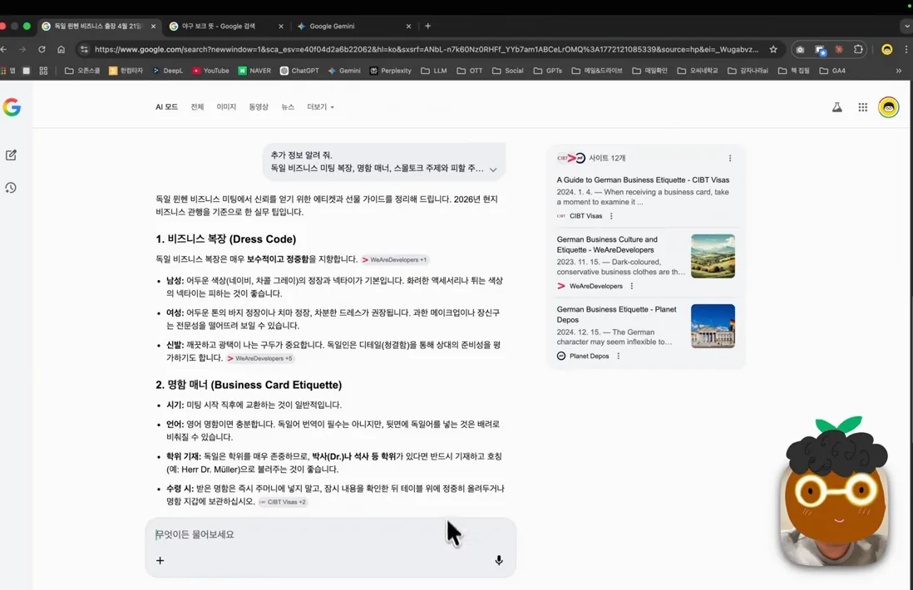Open the YouTube bookmark
913x590 pixels.
click(210, 71)
